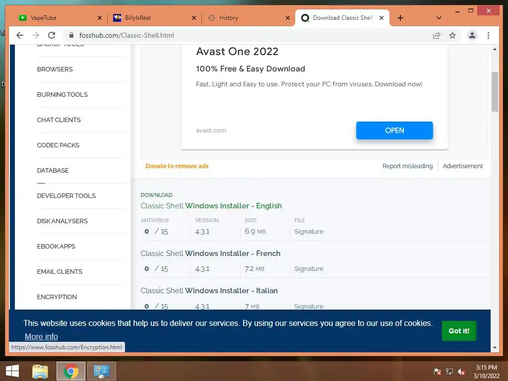Image resolution: width=508 pixels, height=381 pixels.
Task: Click the taskbar clock showing 3:15 PM
Action: coord(486,372)
